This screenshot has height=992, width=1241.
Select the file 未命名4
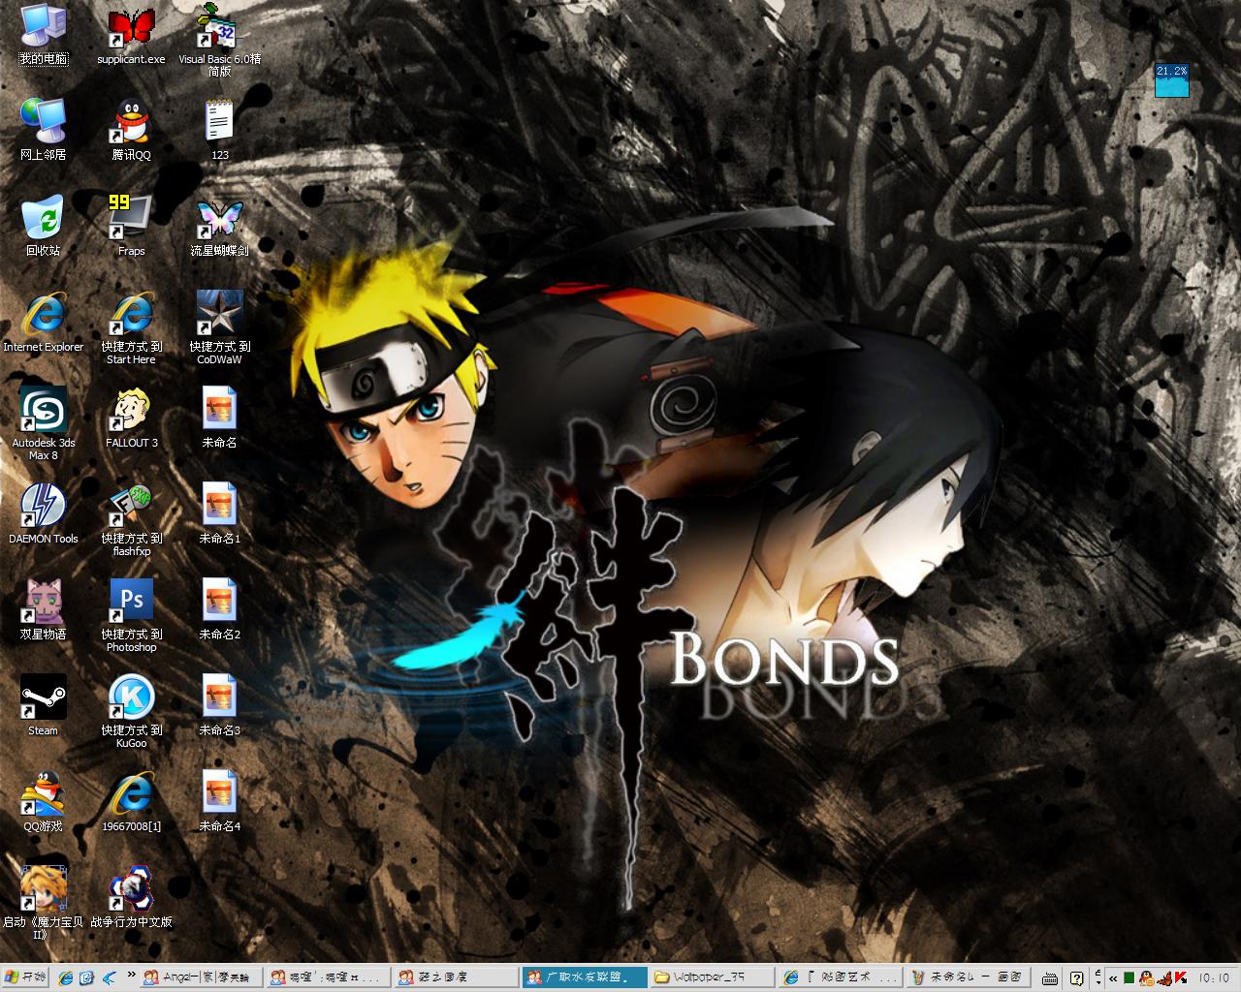point(220,801)
